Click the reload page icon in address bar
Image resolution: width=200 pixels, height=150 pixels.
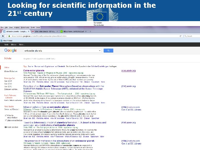point(181,36)
